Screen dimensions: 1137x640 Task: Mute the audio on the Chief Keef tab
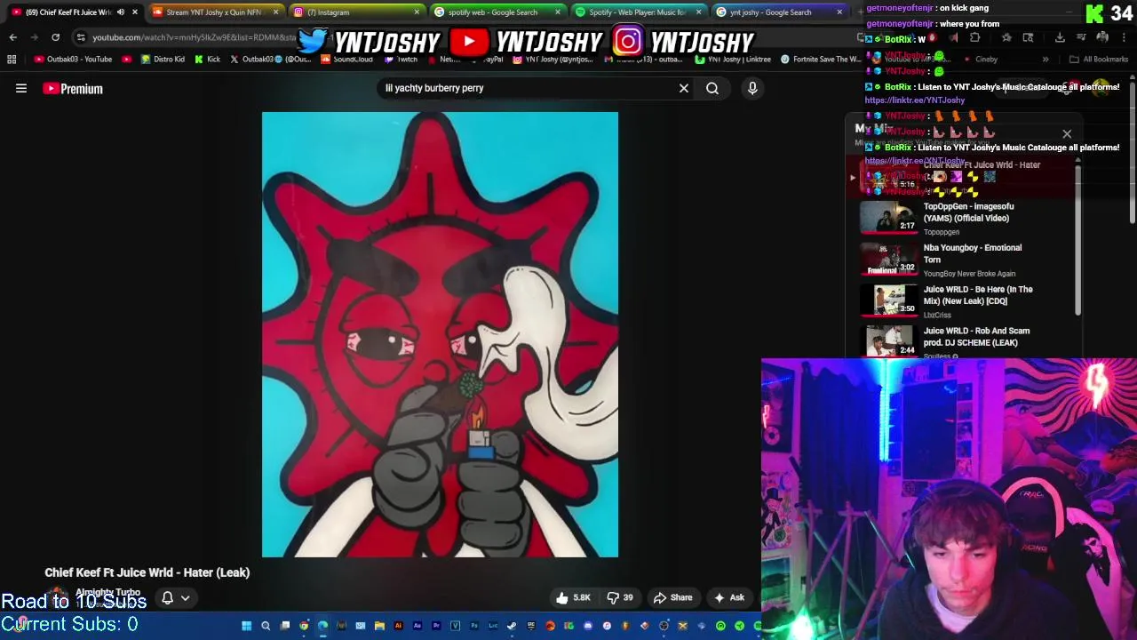coord(121,12)
